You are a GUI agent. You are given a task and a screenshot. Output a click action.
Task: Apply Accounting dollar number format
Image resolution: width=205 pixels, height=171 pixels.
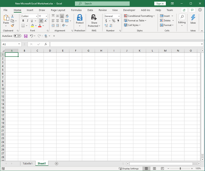[106, 21]
